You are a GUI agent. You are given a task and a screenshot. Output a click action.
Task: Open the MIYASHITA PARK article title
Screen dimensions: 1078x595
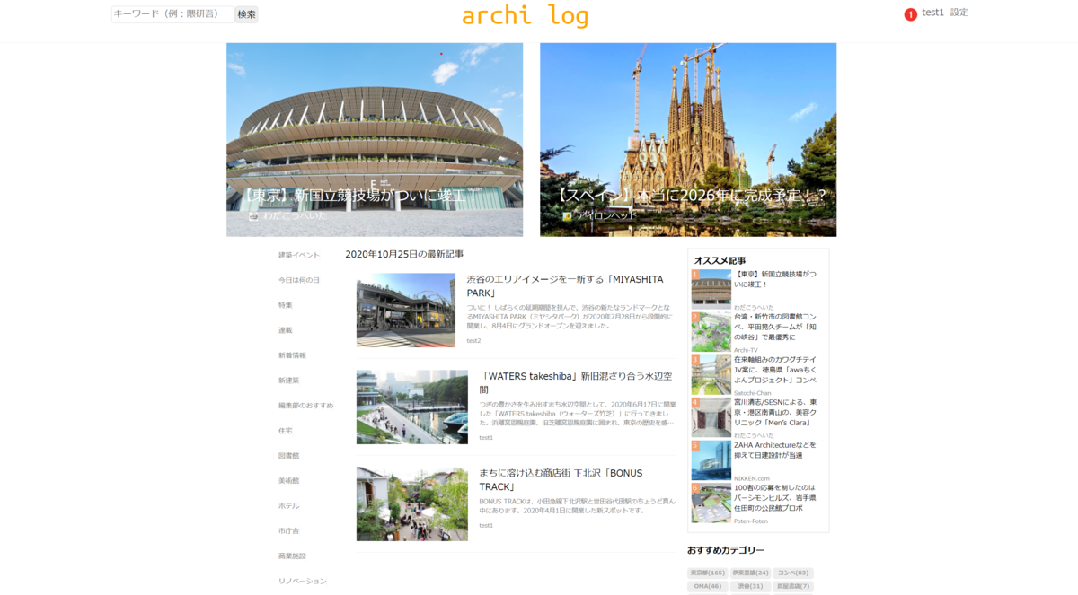coord(565,286)
